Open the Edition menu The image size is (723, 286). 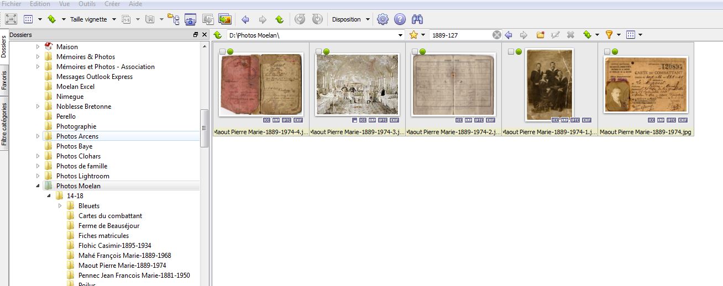click(x=40, y=4)
